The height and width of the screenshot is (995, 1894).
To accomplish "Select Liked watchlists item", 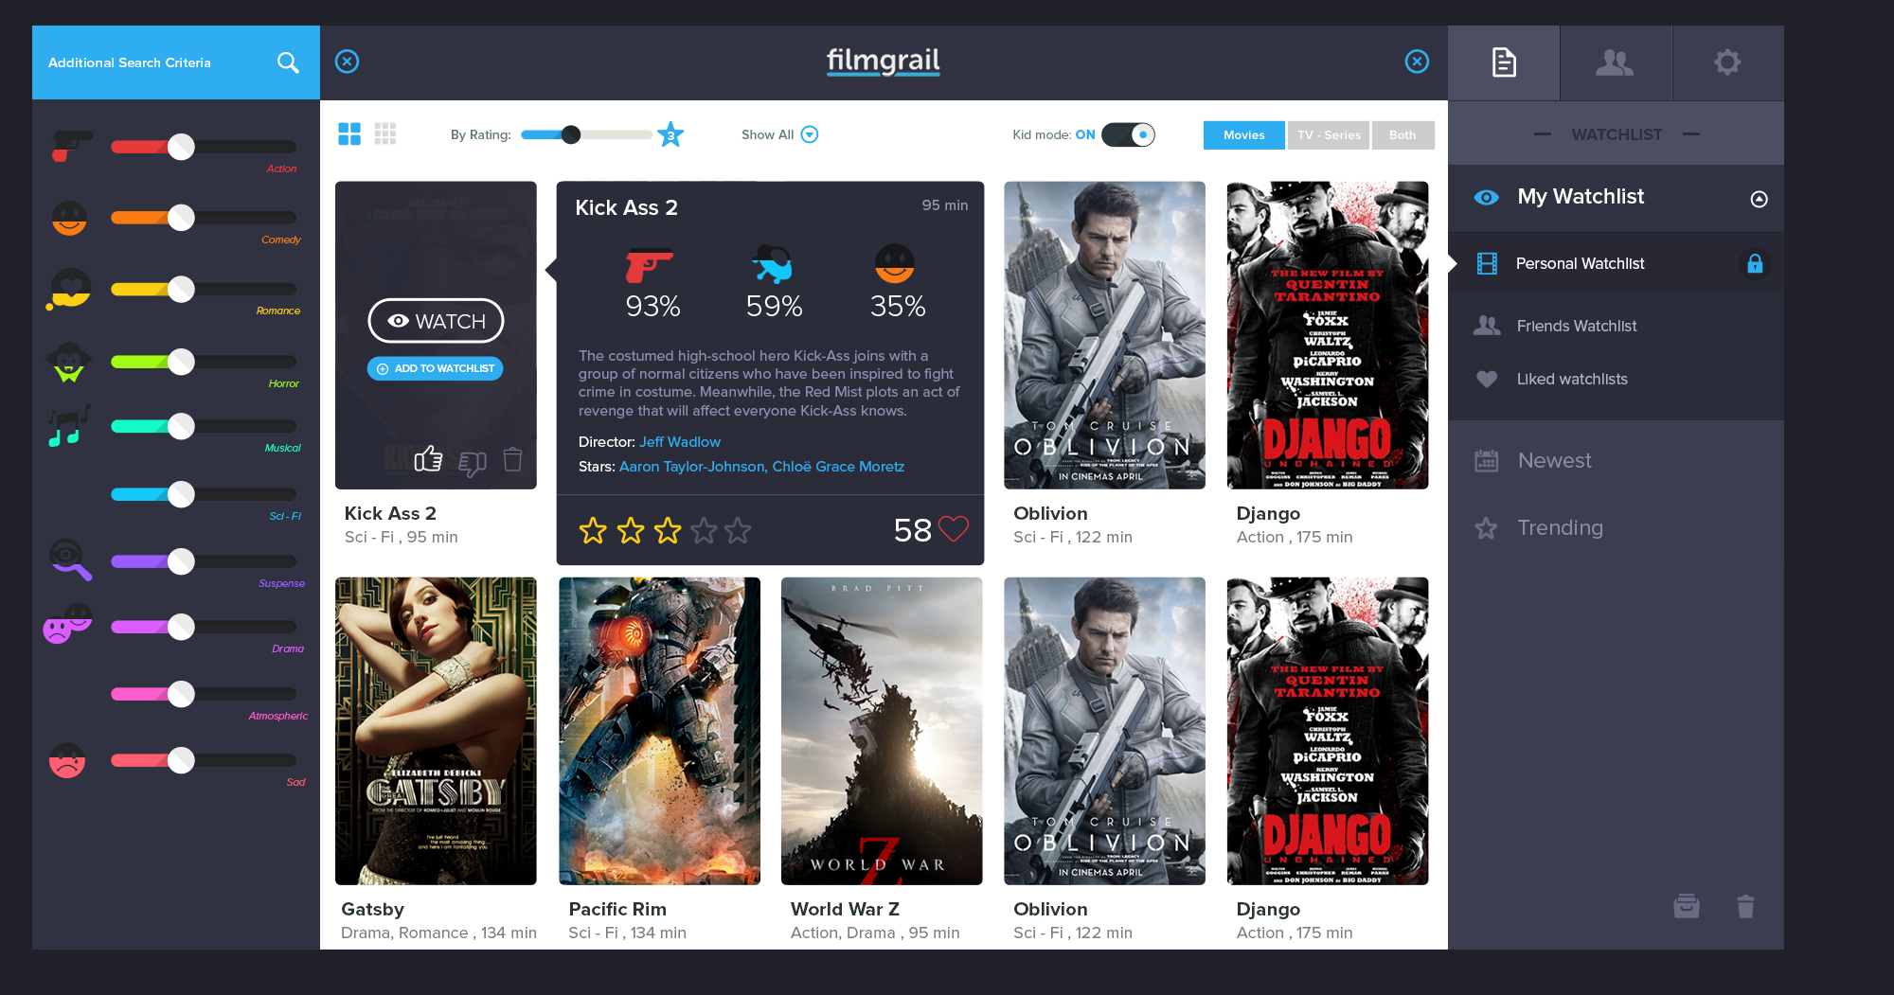I will 1616,379.
